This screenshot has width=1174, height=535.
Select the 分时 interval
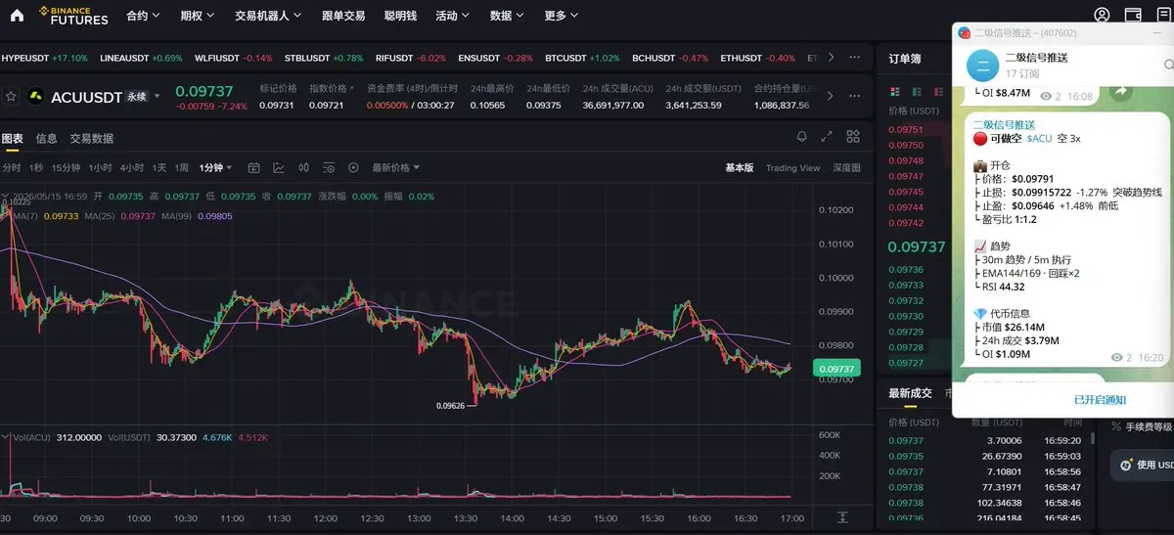point(12,167)
